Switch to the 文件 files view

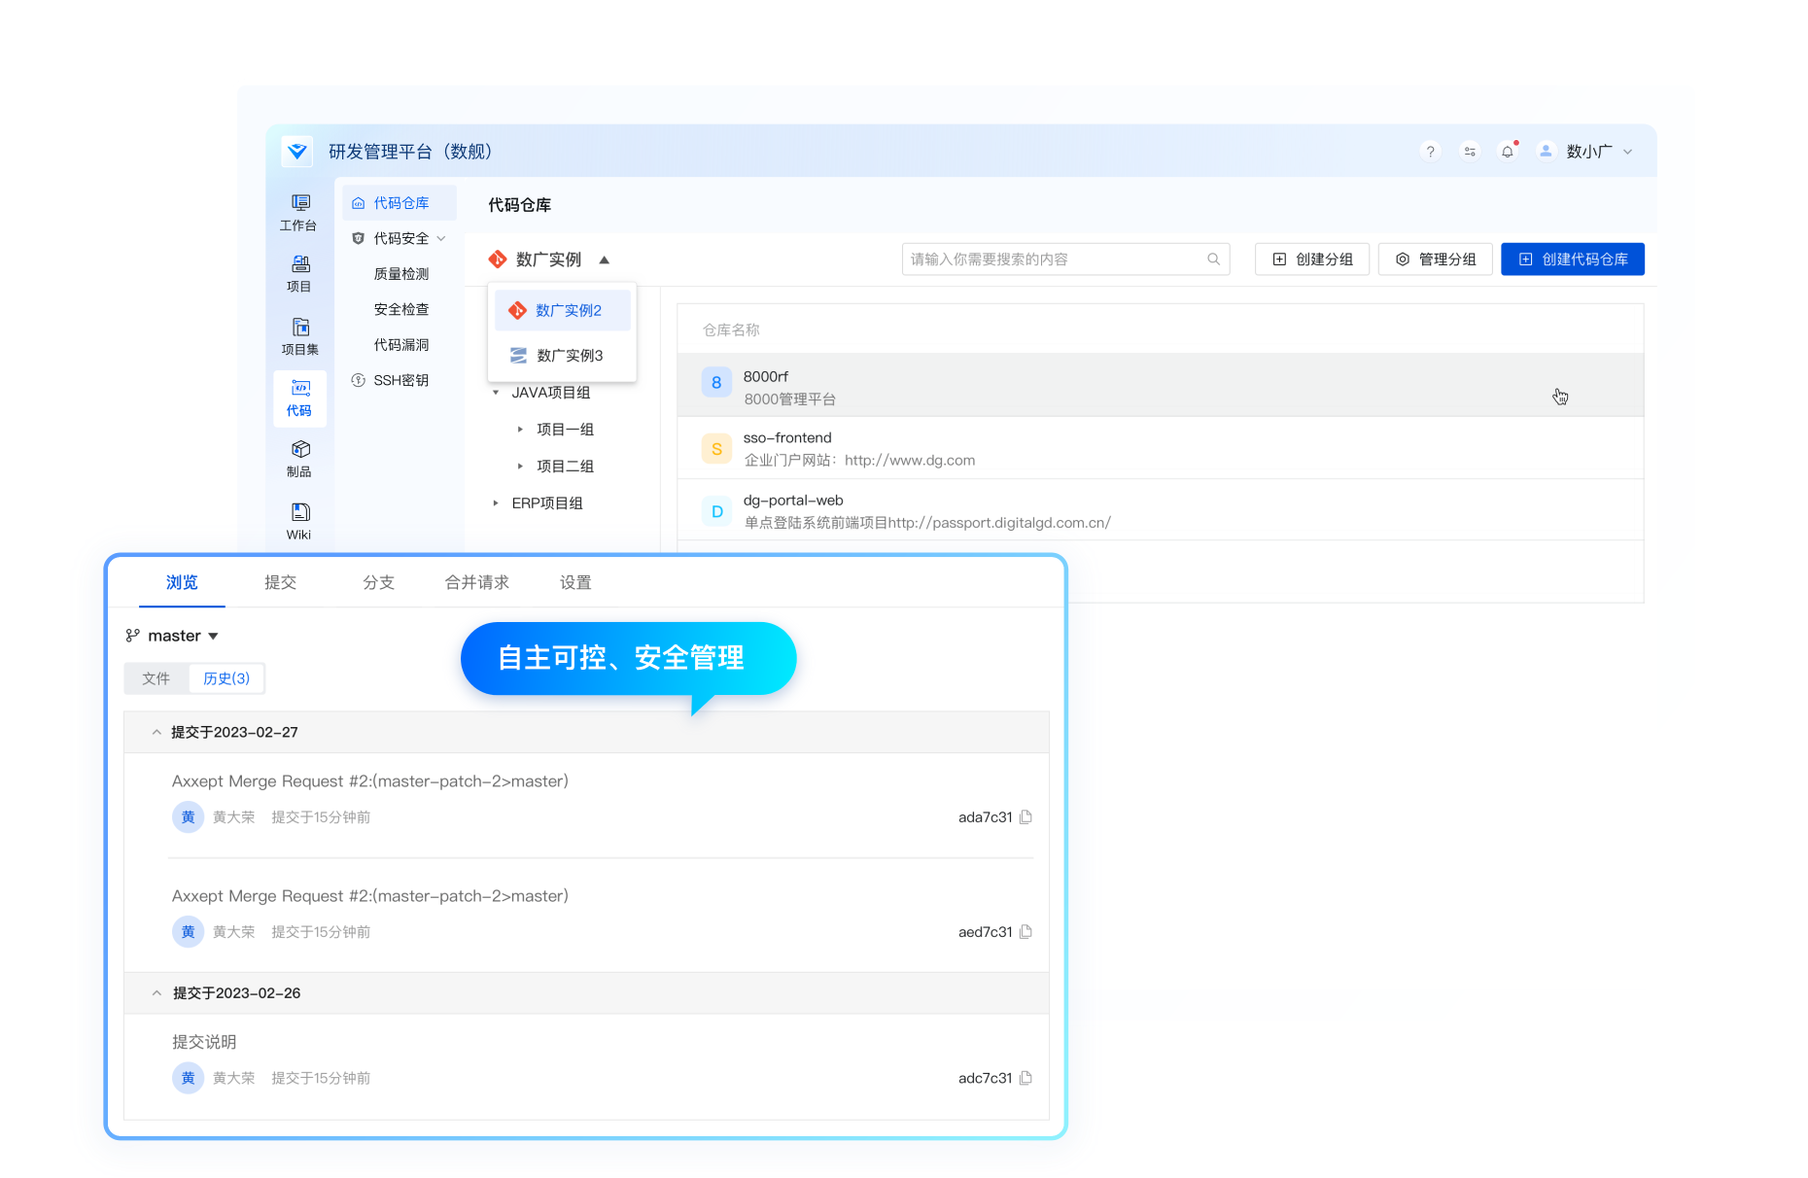156,678
